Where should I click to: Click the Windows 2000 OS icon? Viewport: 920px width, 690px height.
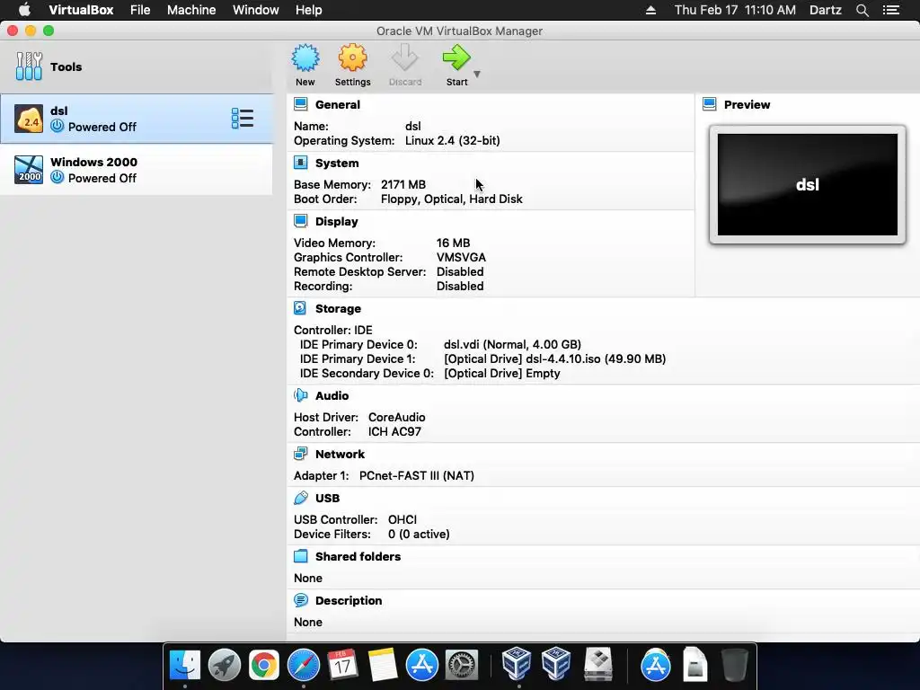tap(29, 170)
